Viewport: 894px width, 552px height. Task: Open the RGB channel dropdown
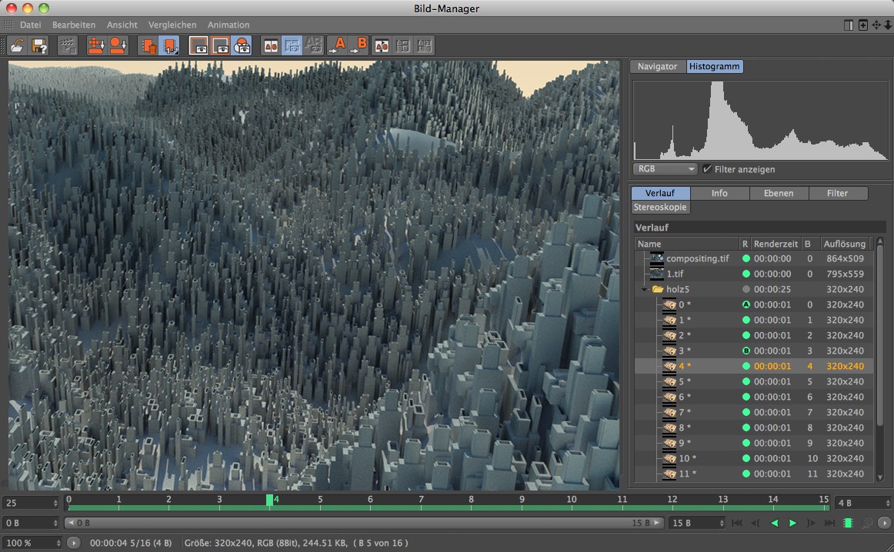(x=665, y=169)
